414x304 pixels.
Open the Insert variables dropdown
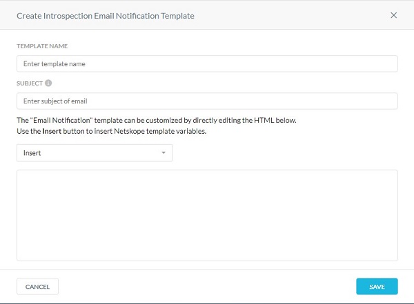coord(95,153)
